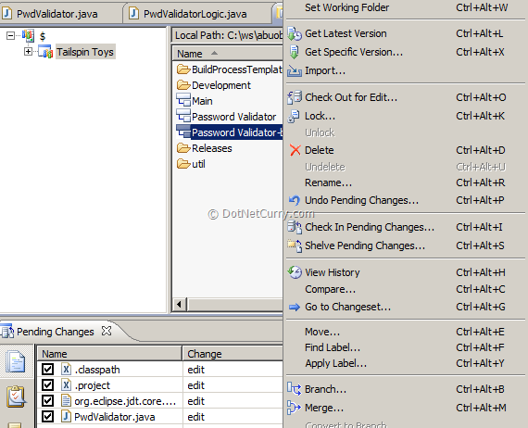Click the PwdValidator.java row Java file icon
528x428 pixels.
point(67,417)
